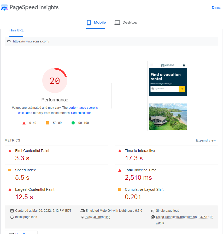This screenshot has height=234, width=224.
Task: Click the Performance heading
Action: coord(55,100)
